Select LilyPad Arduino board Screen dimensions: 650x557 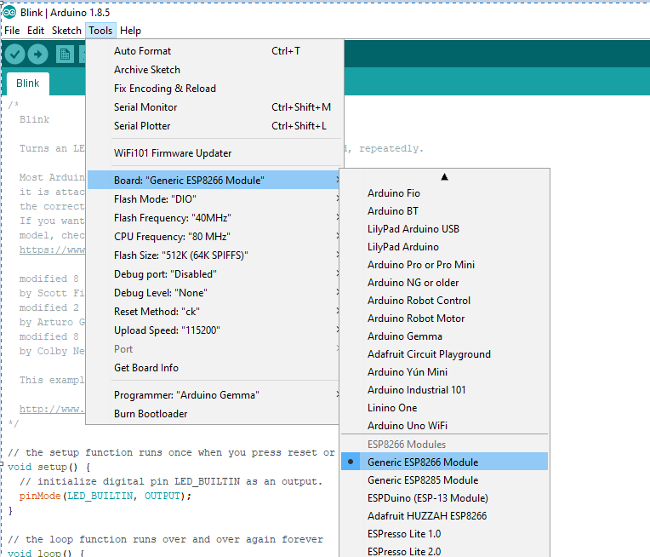tap(444, 246)
